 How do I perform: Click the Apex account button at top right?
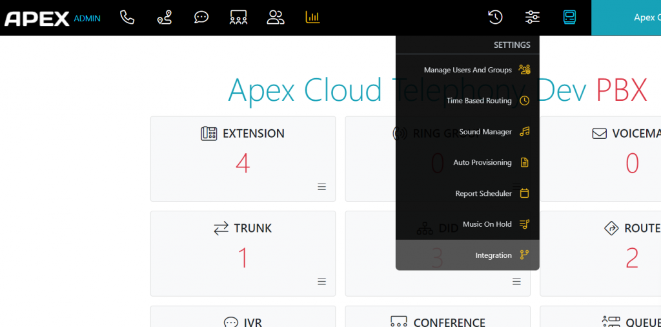coord(626,17)
